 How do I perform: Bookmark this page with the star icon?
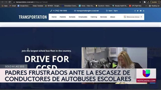click(x=140, y=2)
